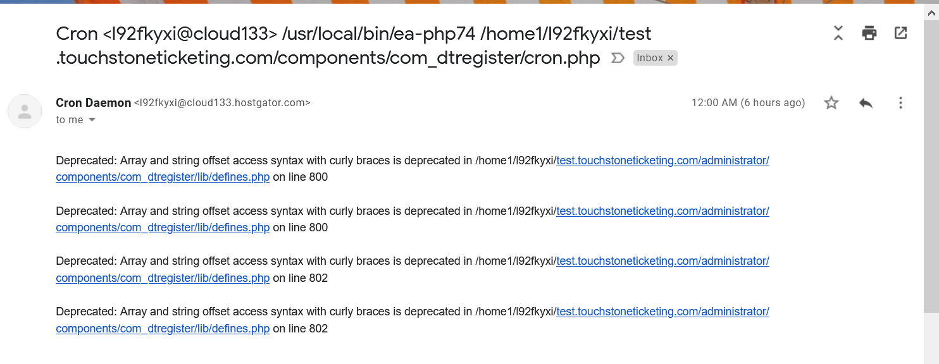
Task: Click the importance marker next to the subject
Action: click(617, 58)
